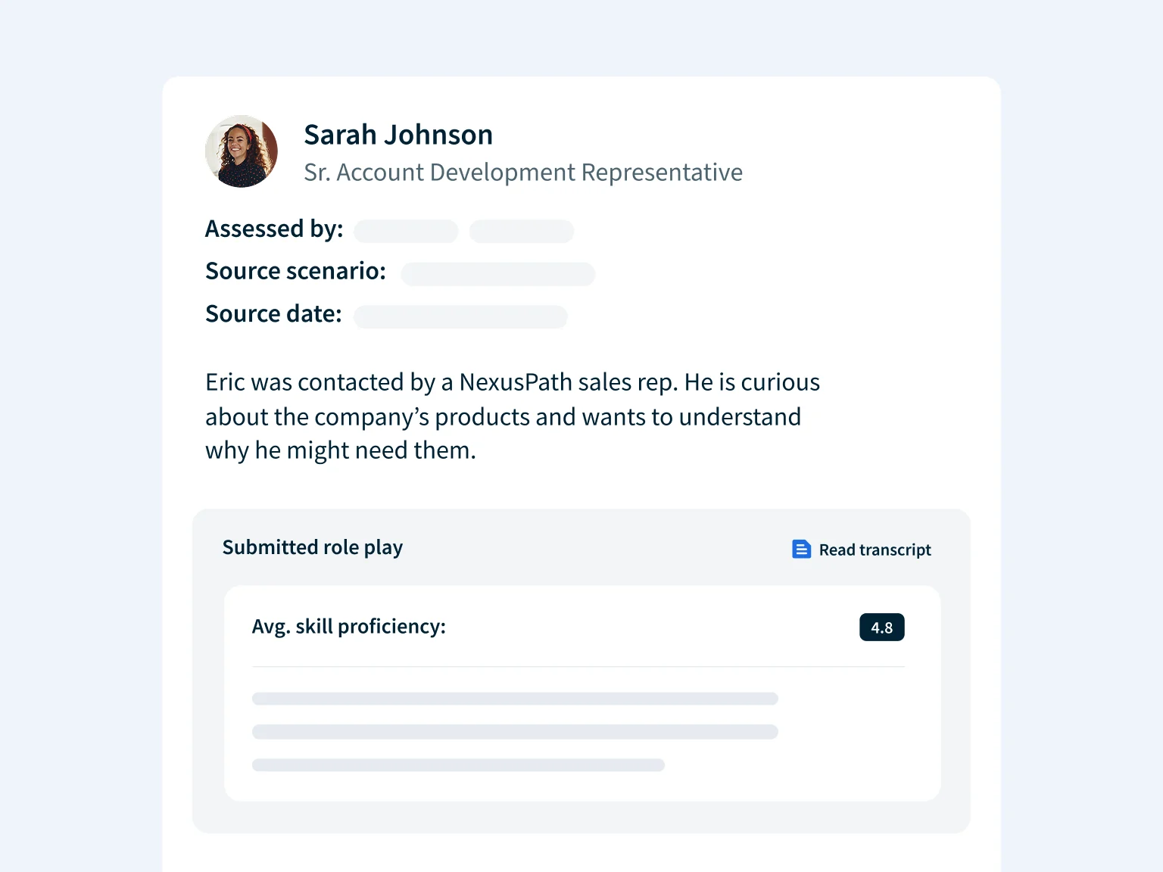Click the Source scenario placeholder field
This screenshot has height=872, width=1163.
coord(497,274)
